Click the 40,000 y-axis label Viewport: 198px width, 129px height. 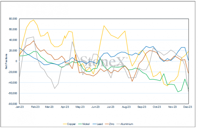point(13,40)
